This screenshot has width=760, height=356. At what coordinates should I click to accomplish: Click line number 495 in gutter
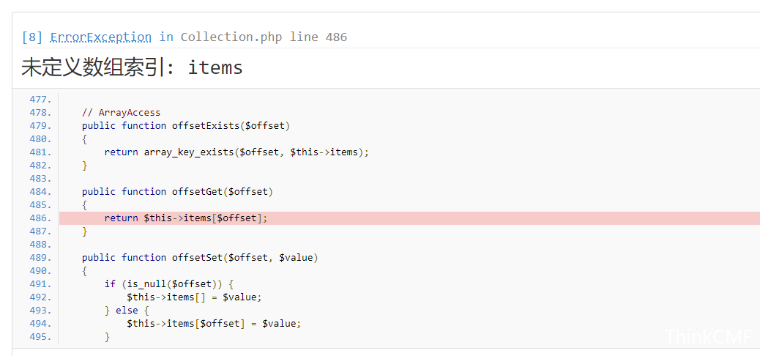[40, 337]
